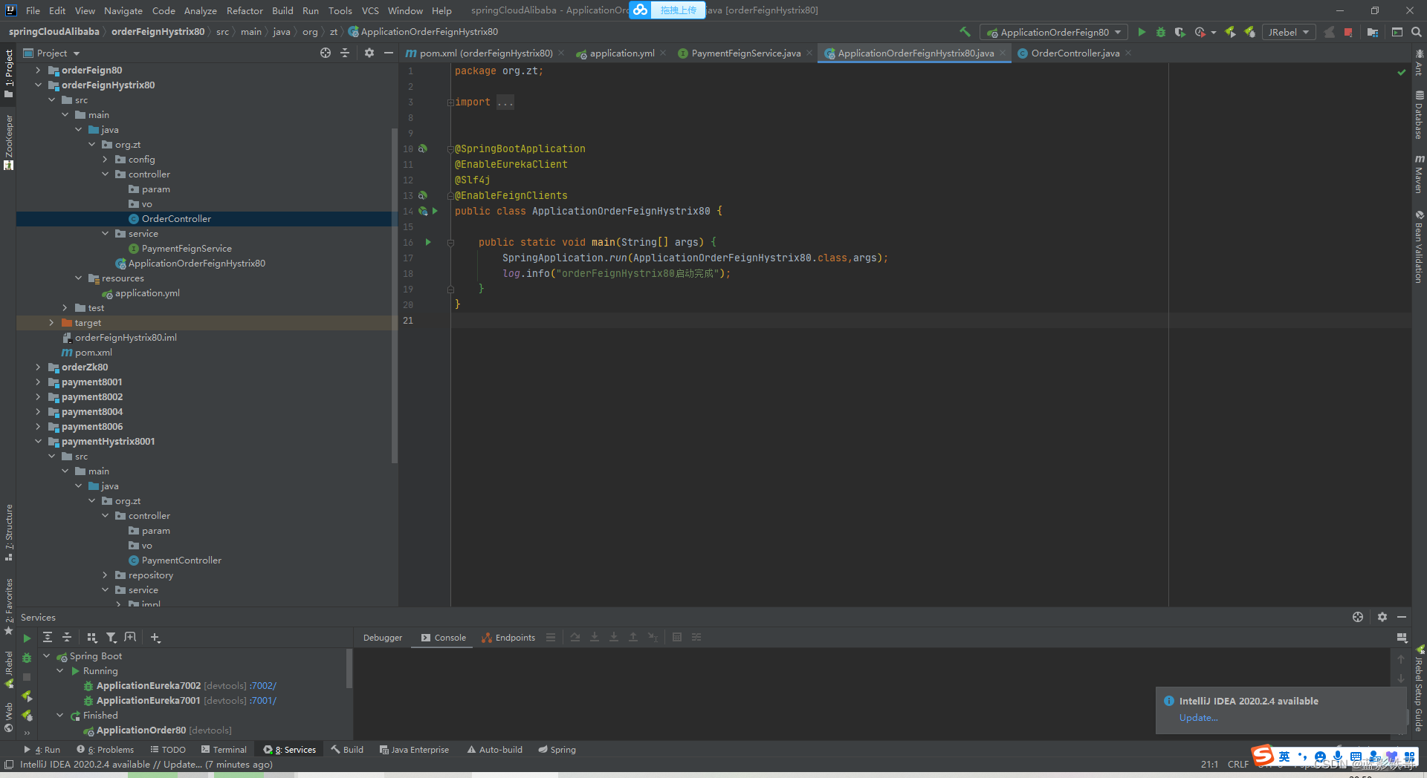Screen dimensions: 1427x778
Task: Click the Search Everywhere magnifier icon
Action: (1416, 32)
